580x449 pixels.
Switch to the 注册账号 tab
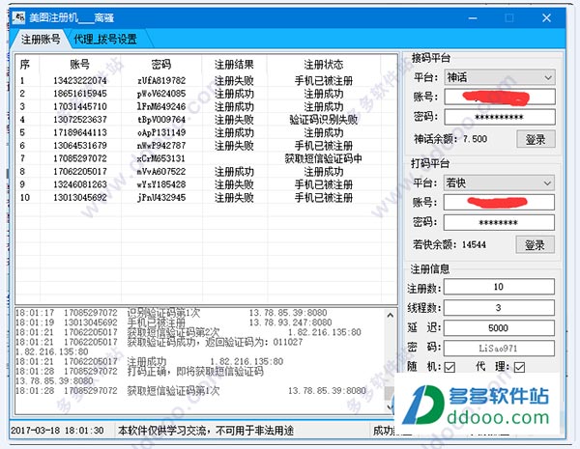[41, 40]
